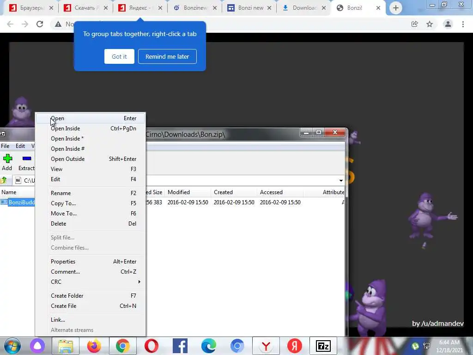
Task: Click the share page icon in Chrome
Action: click(x=415, y=24)
